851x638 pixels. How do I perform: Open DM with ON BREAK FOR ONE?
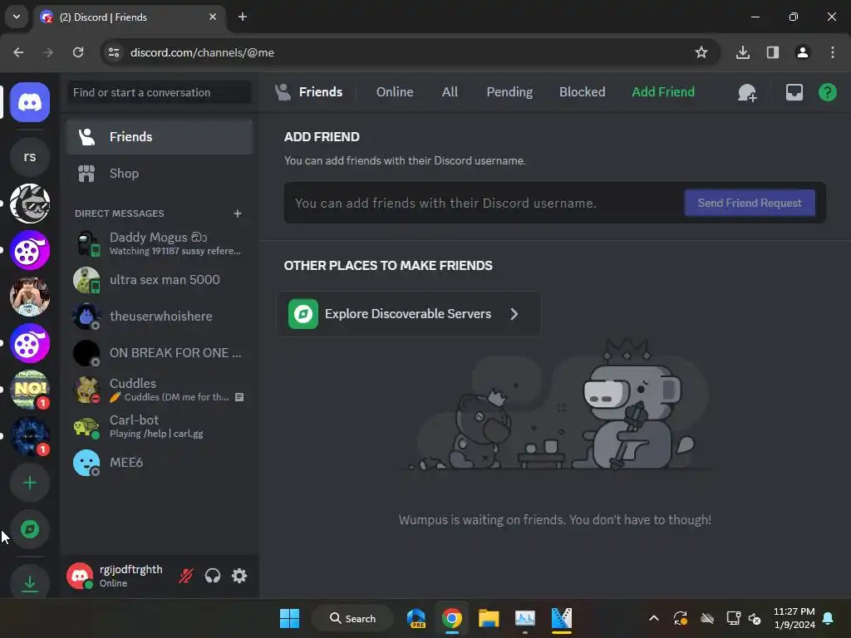coord(160,353)
